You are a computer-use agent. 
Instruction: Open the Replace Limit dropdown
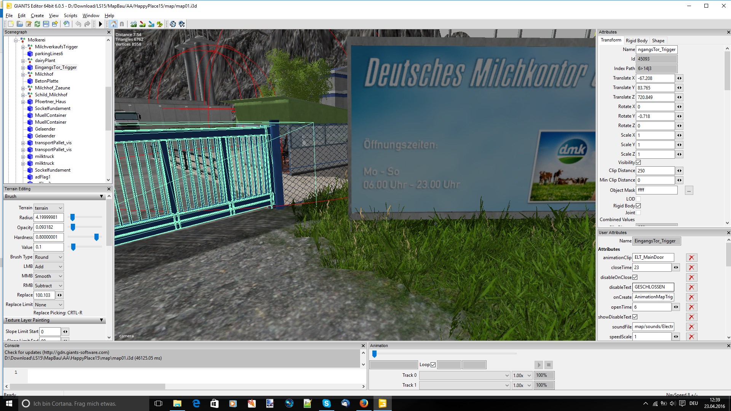48,305
